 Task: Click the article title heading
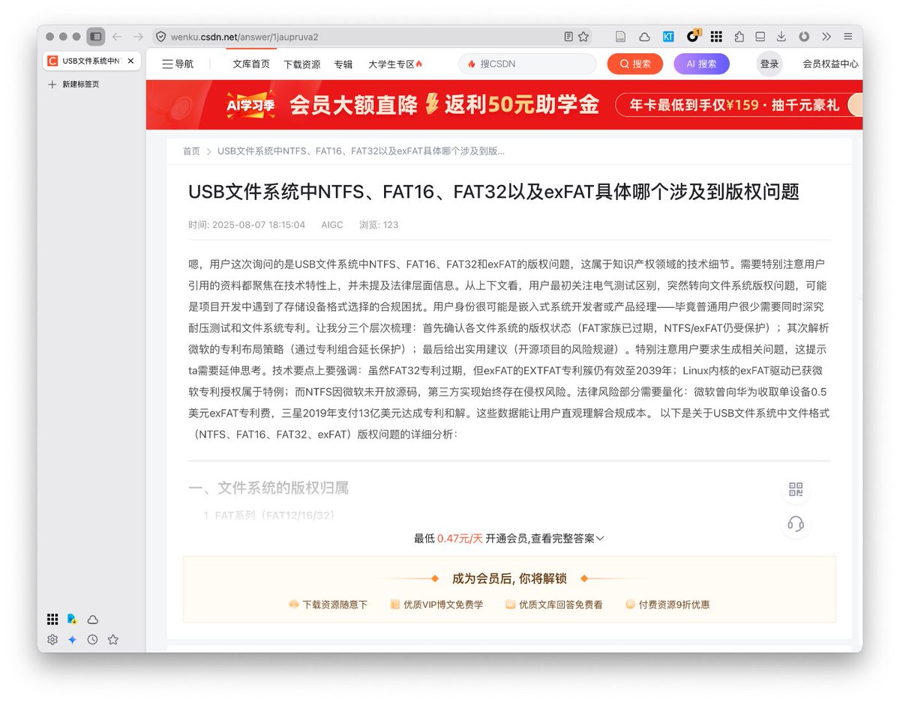[493, 192]
